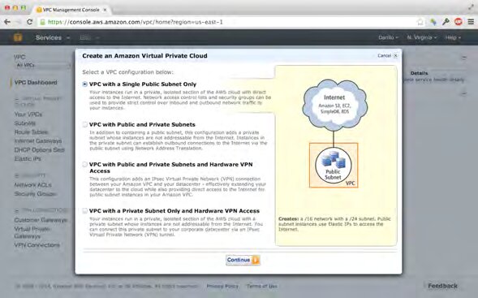Image resolution: width=478 pixels, height=298 pixels.
Task: Go to Subnets in the sidebar
Action: (x=24, y=123)
